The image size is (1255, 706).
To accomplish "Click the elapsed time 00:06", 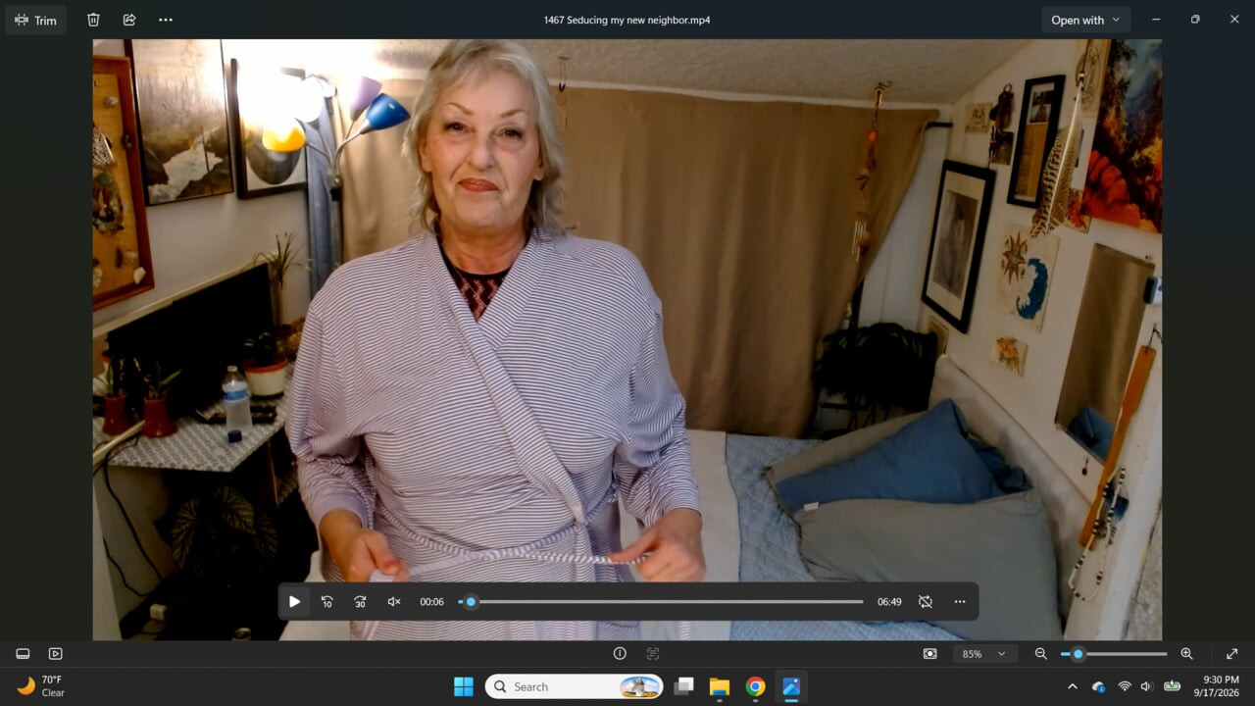I will click(x=431, y=602).
